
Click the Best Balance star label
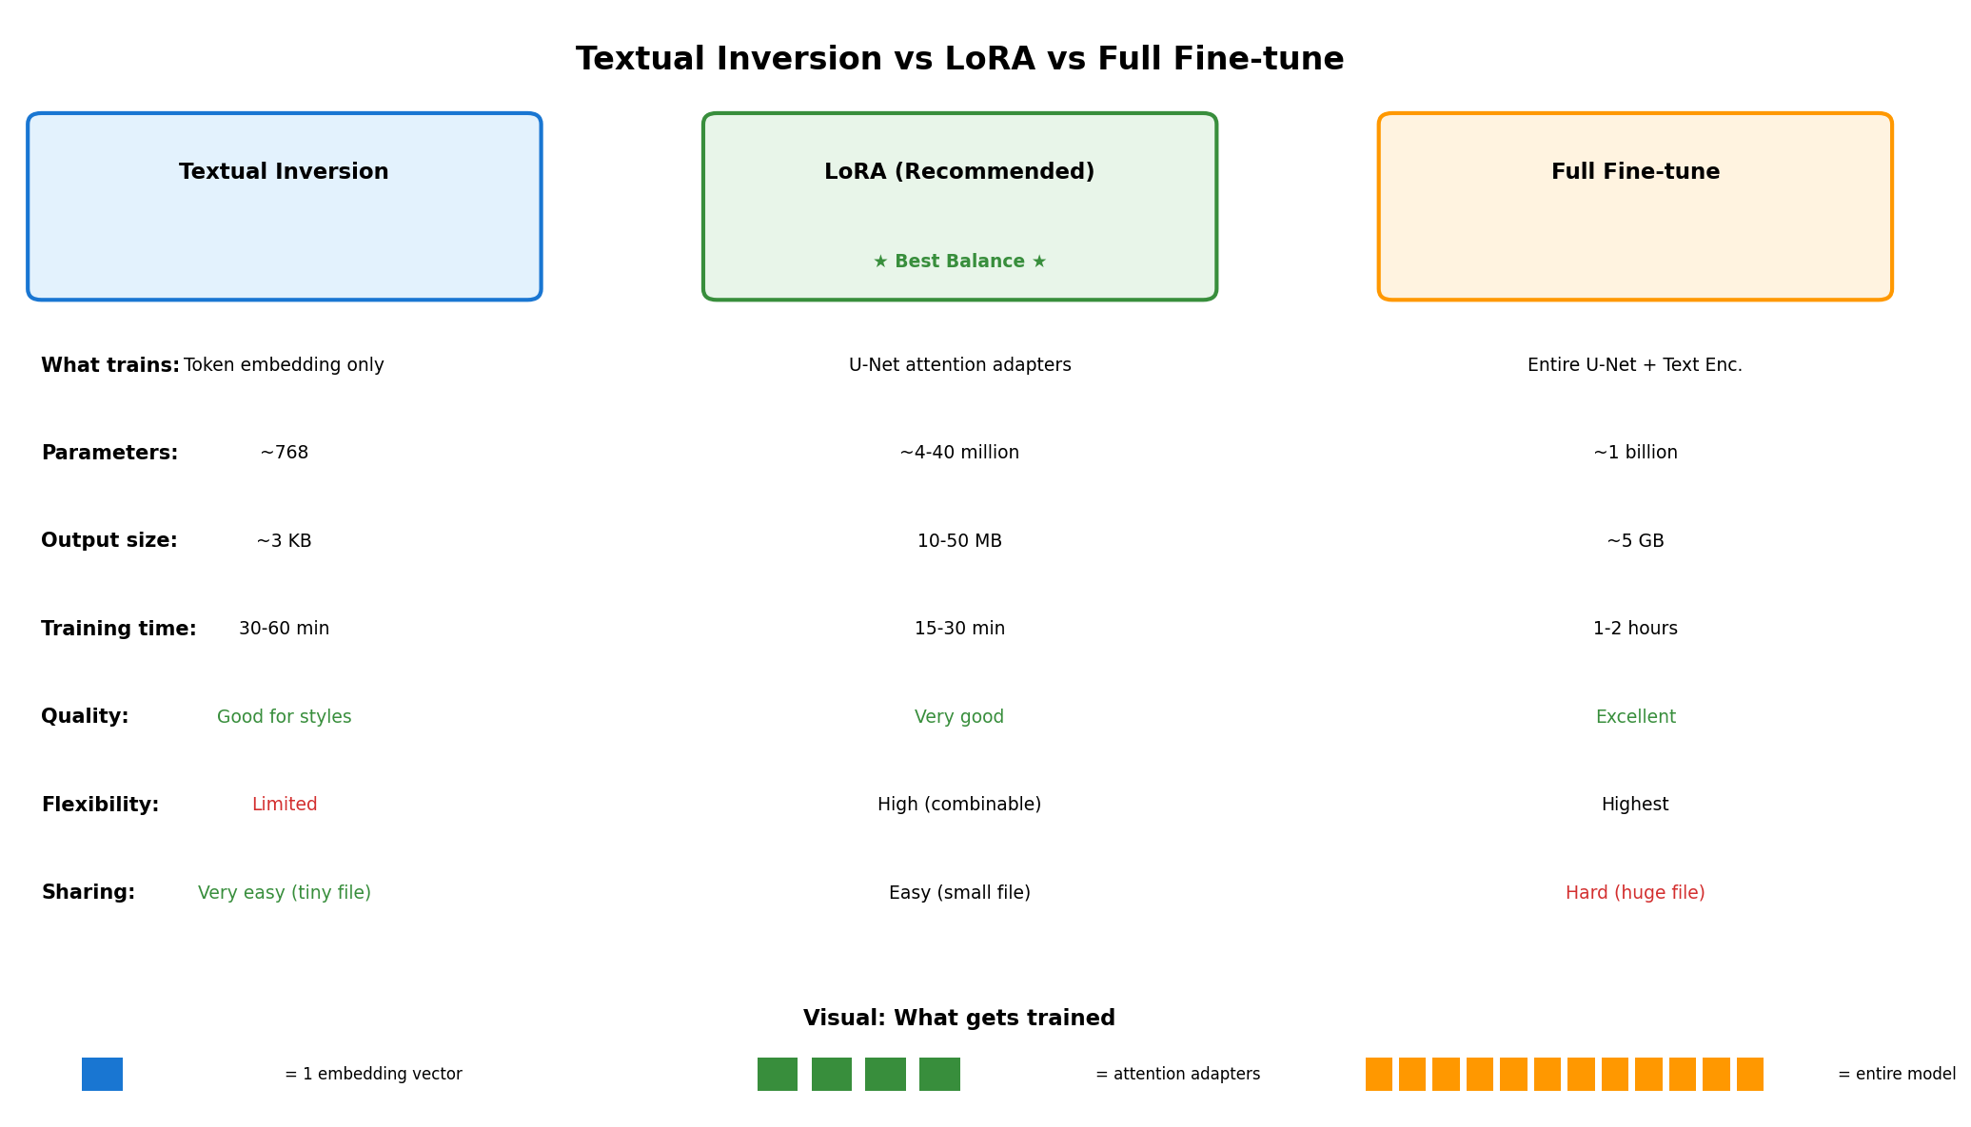click(959, 262)
